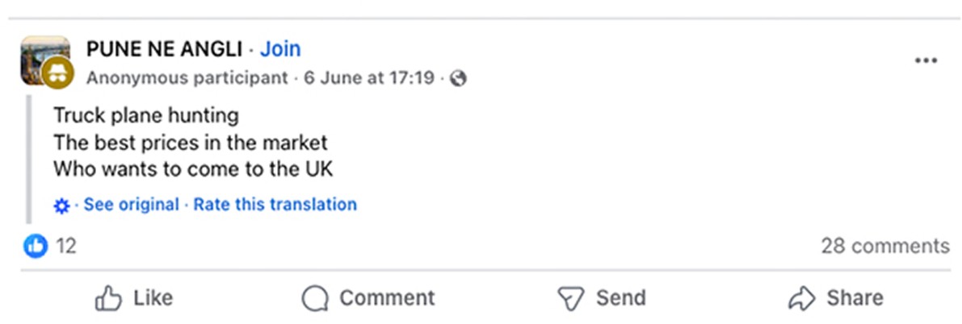This screenshot has width=962, height=324.
Task: Click the "Who wants to come to the UK" line
Action: 193,169
